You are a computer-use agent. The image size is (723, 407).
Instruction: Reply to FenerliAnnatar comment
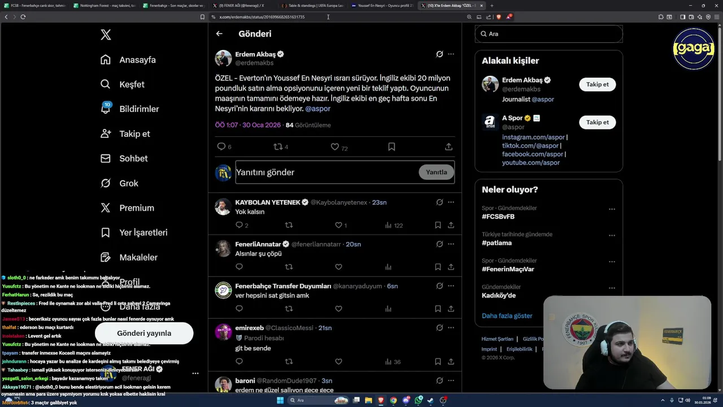click(239, 267)
